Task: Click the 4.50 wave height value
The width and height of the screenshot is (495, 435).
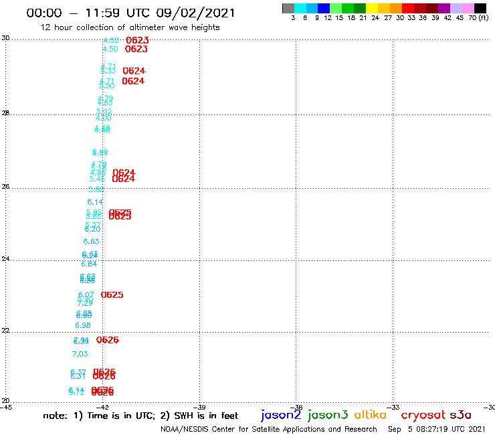Action: click(110, 50)
